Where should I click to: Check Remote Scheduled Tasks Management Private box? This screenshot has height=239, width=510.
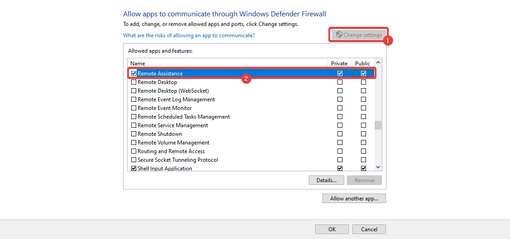[x=340, y=117]
